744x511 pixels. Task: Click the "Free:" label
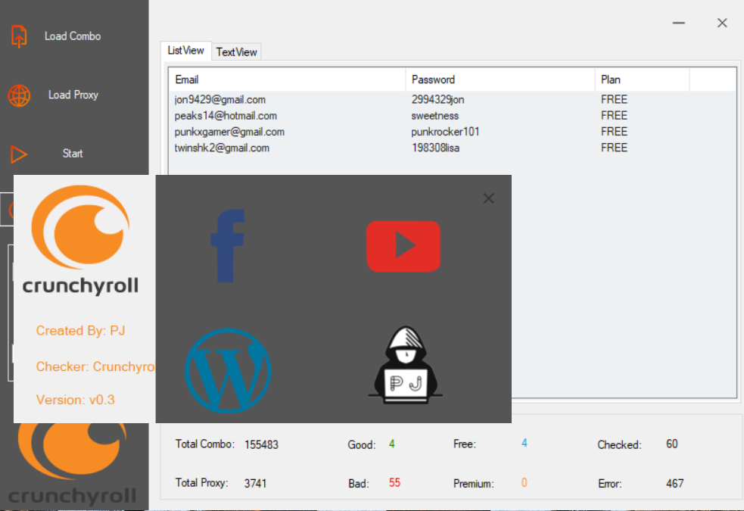tap(465, 444)
